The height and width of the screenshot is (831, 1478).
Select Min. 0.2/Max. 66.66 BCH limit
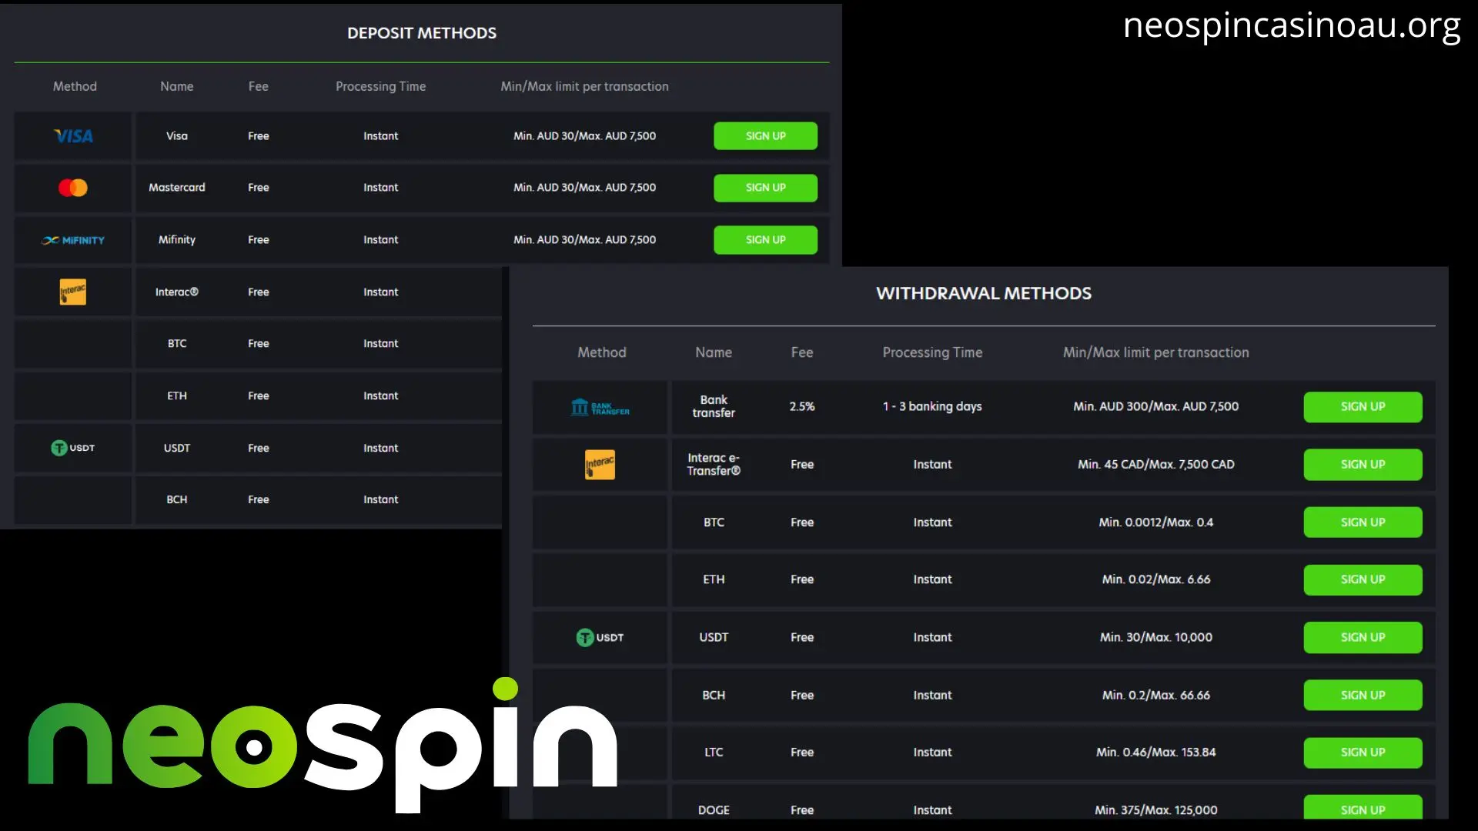coord(1155,696)
